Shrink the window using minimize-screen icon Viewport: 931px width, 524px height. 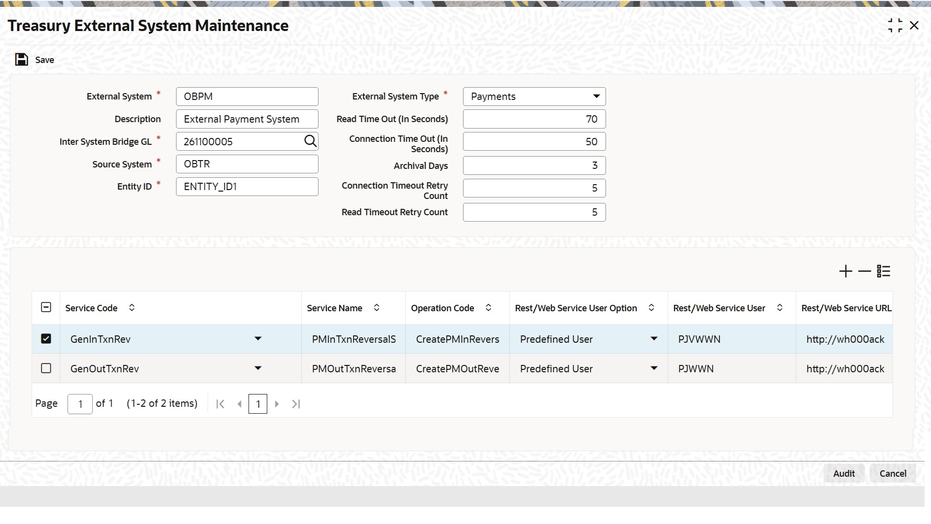click(x=895, y=26)
